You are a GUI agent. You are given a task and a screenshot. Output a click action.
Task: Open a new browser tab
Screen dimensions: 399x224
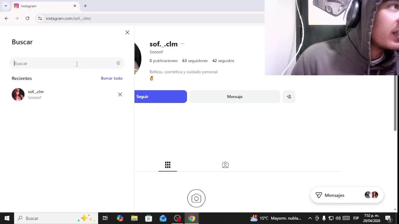click(85, 6)
